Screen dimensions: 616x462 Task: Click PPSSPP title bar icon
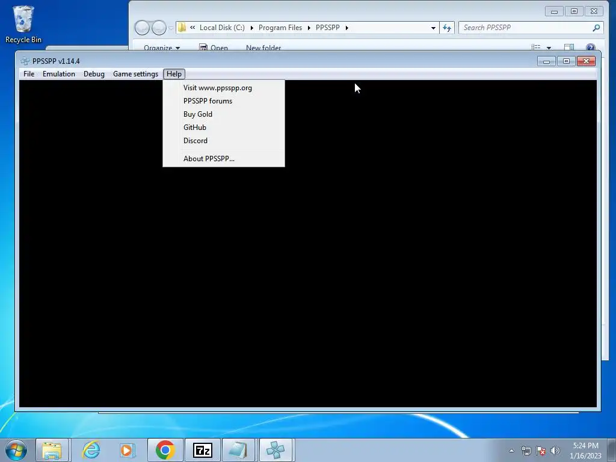coord(25,61)
